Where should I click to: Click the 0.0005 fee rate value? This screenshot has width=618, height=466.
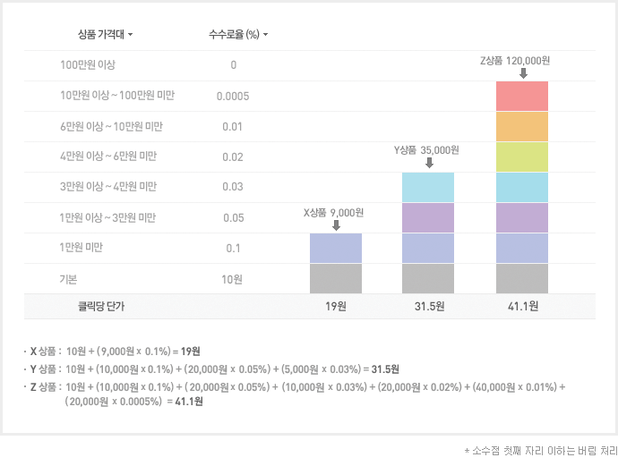[x=233, y=96]
